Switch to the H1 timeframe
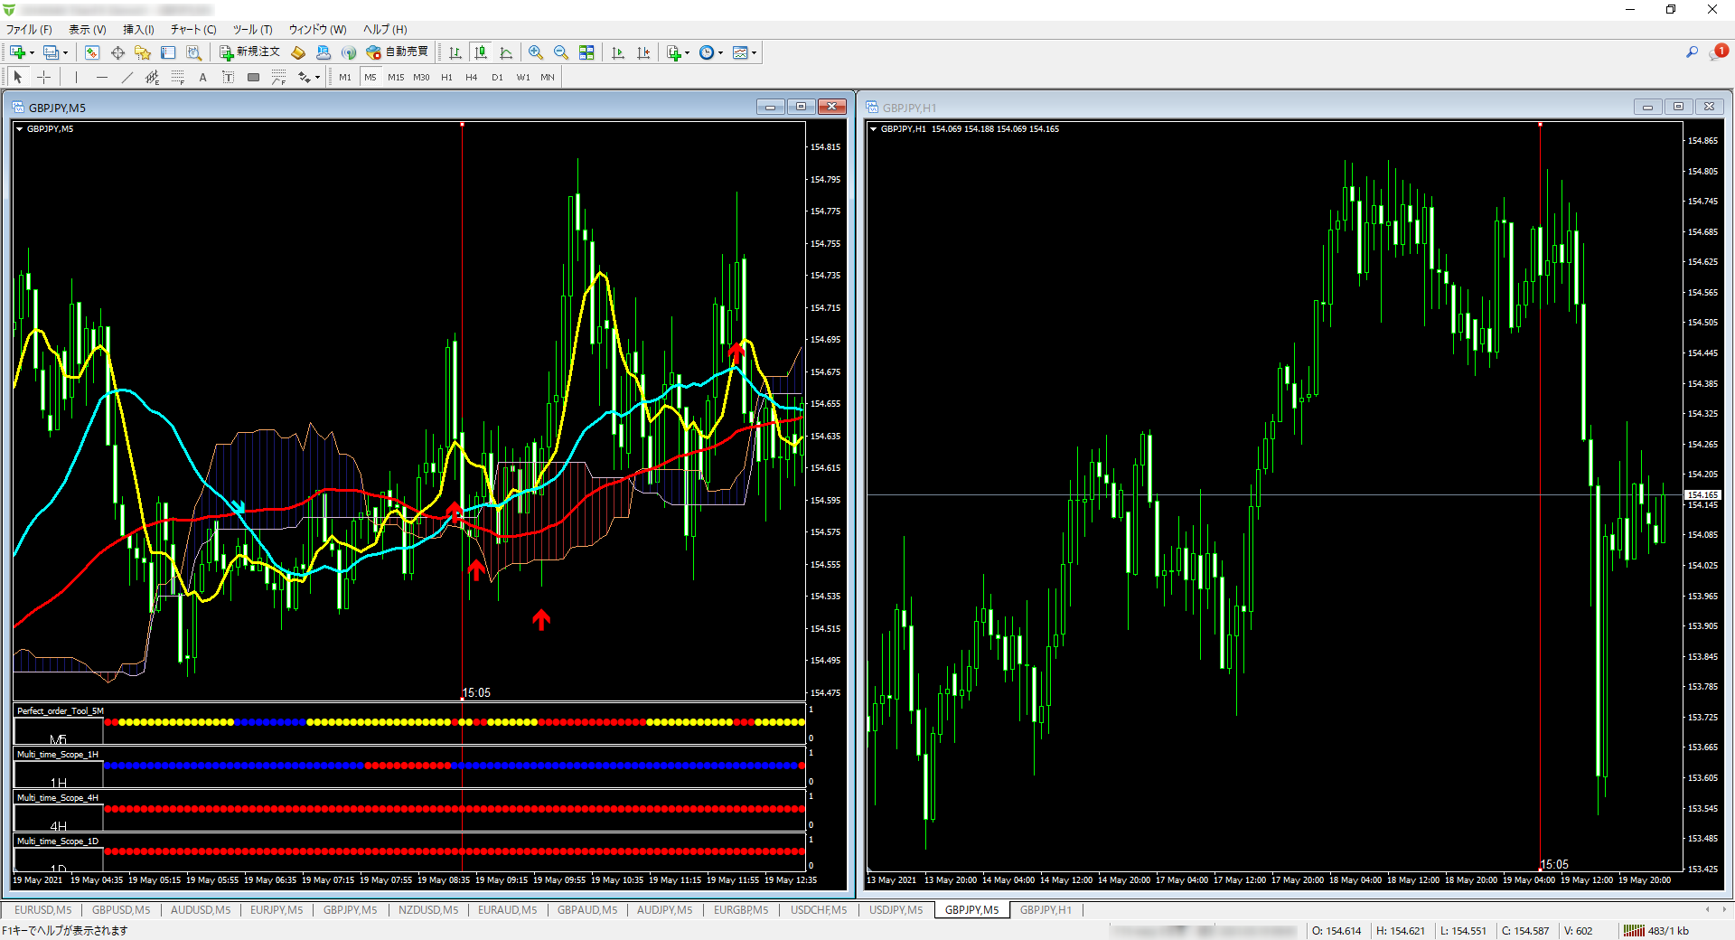Viewport: 1735px width, 940px height. click(446, 78)
